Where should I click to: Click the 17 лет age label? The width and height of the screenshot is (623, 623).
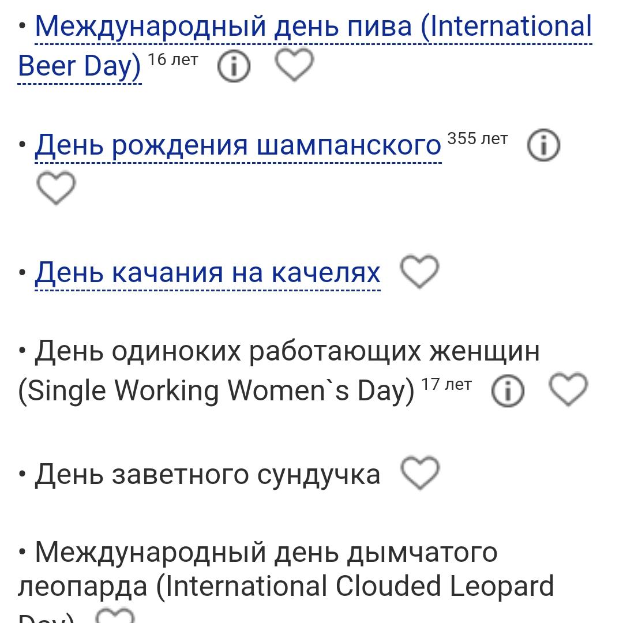(x=446, y=385)
